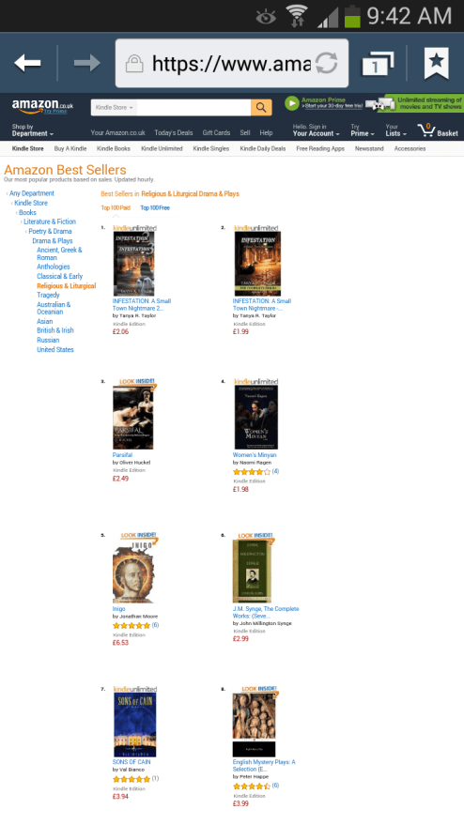Viewport: 464px width, 824px height.
Task: Open the Women's Minyan title link
Action: [255, 455]
